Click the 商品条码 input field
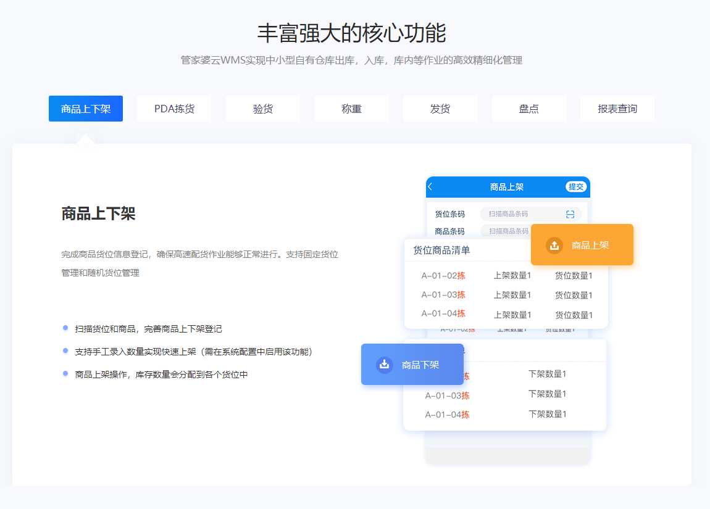This screenshot has width=710, height=509. pos(506,231)
